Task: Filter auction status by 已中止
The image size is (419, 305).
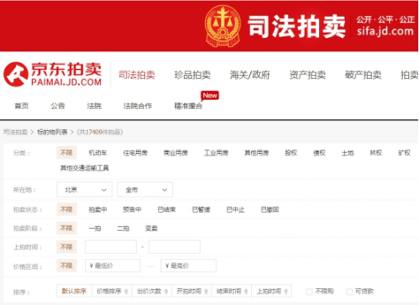Action: pos(235,209)
